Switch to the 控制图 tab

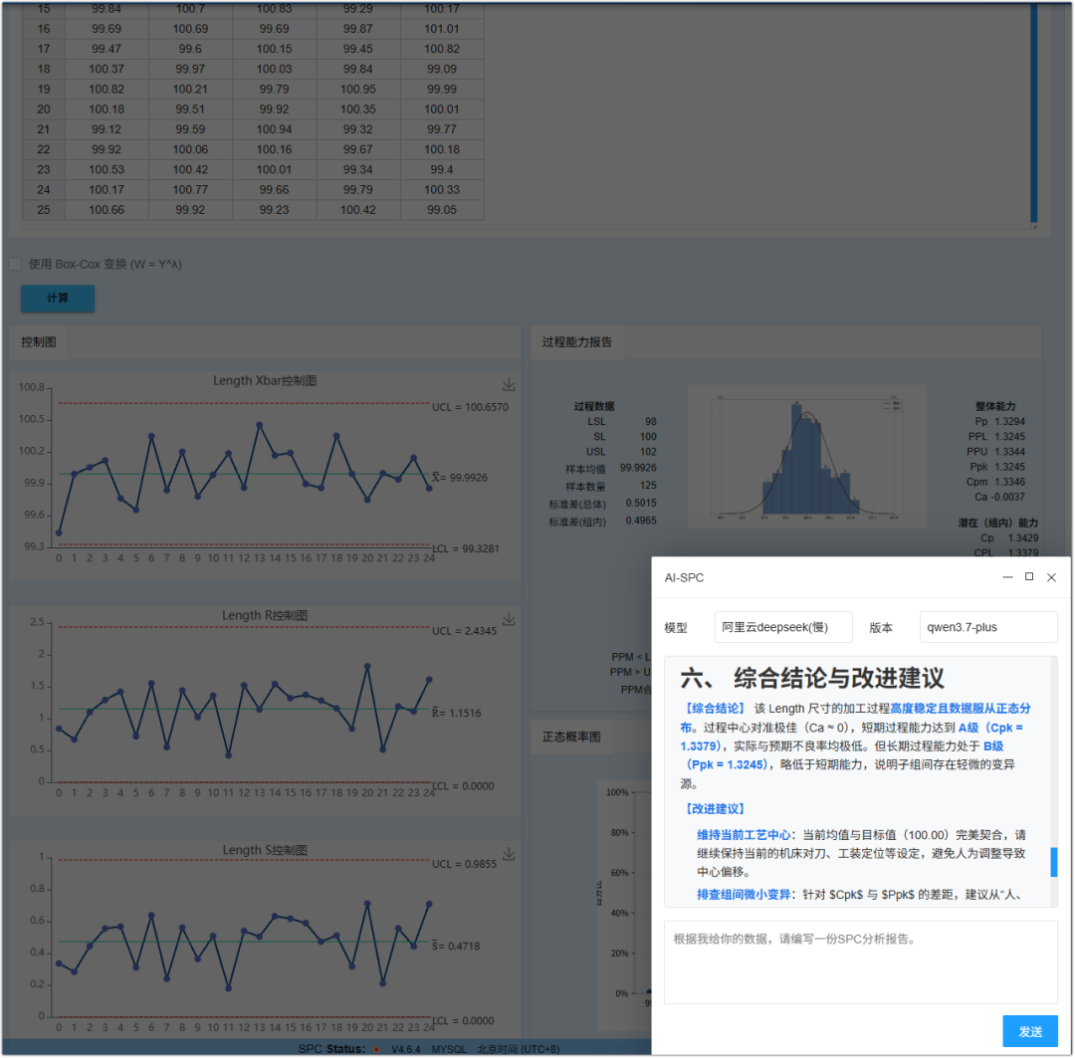click(x=39, y=342)
